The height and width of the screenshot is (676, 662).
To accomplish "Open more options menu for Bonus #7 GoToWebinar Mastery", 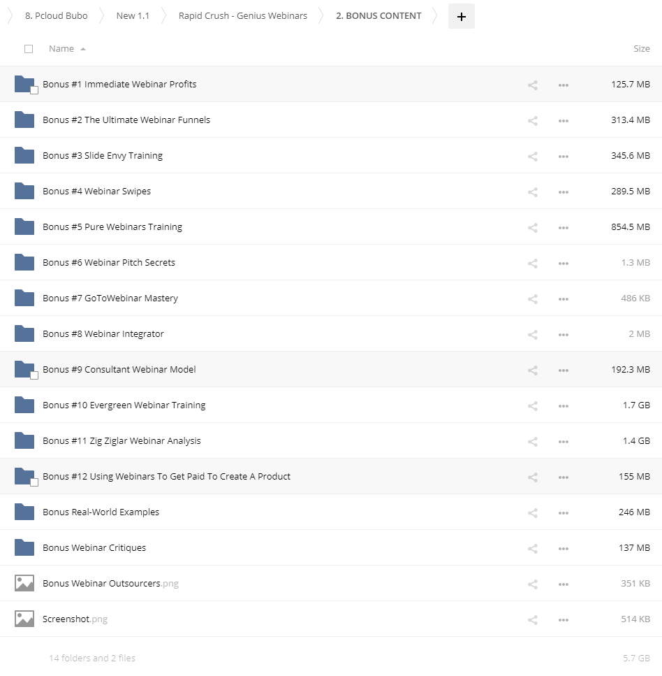I will coord(564,299).
